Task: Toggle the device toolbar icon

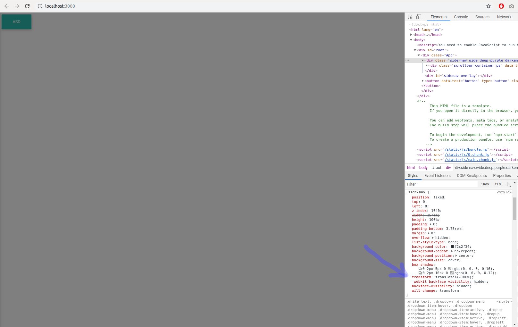Action: (x=419, y=17)
